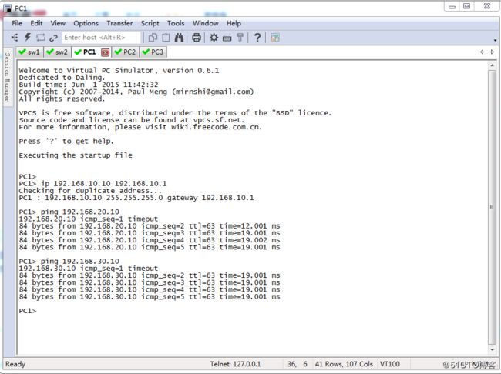Close the PC1 tab with red X
501x374 pixels.
click(x=105, y=52)
